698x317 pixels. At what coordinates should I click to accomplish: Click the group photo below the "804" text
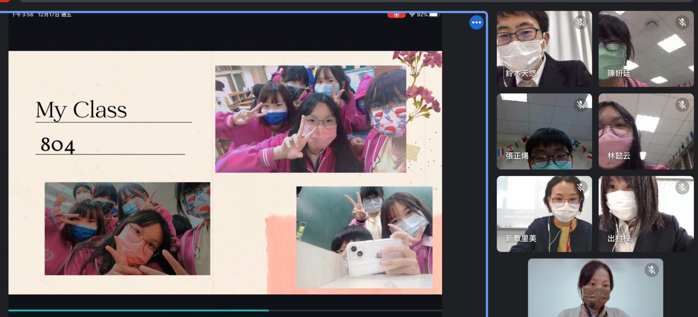[x=128, y=229]
